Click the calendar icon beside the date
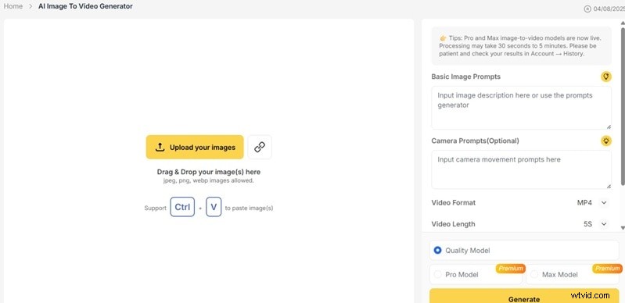The height and width of the screenshot is (303, 625). pyautogui.click(x=587, y=9)
